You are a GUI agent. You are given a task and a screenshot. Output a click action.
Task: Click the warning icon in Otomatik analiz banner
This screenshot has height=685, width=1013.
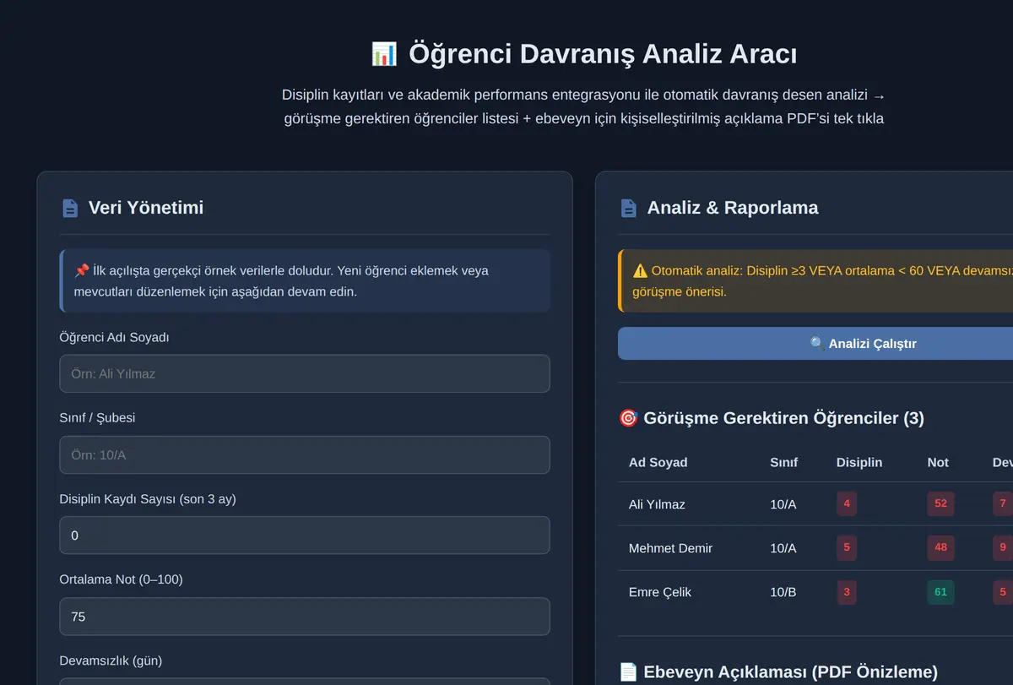pos(640,271)
